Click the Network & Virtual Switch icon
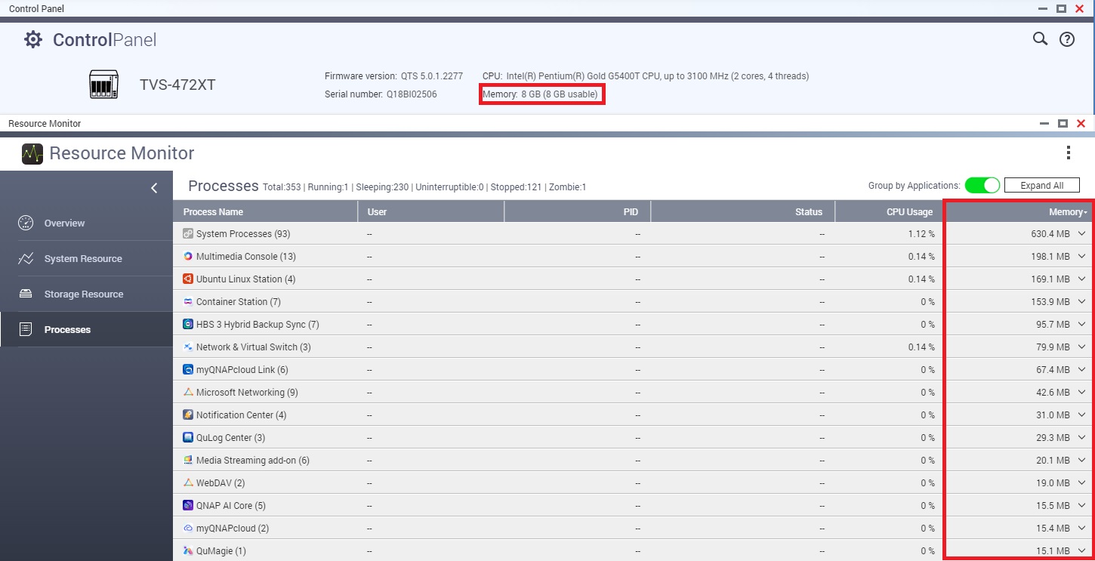Viewport: 1095px width, 561px height. point(188,347)
